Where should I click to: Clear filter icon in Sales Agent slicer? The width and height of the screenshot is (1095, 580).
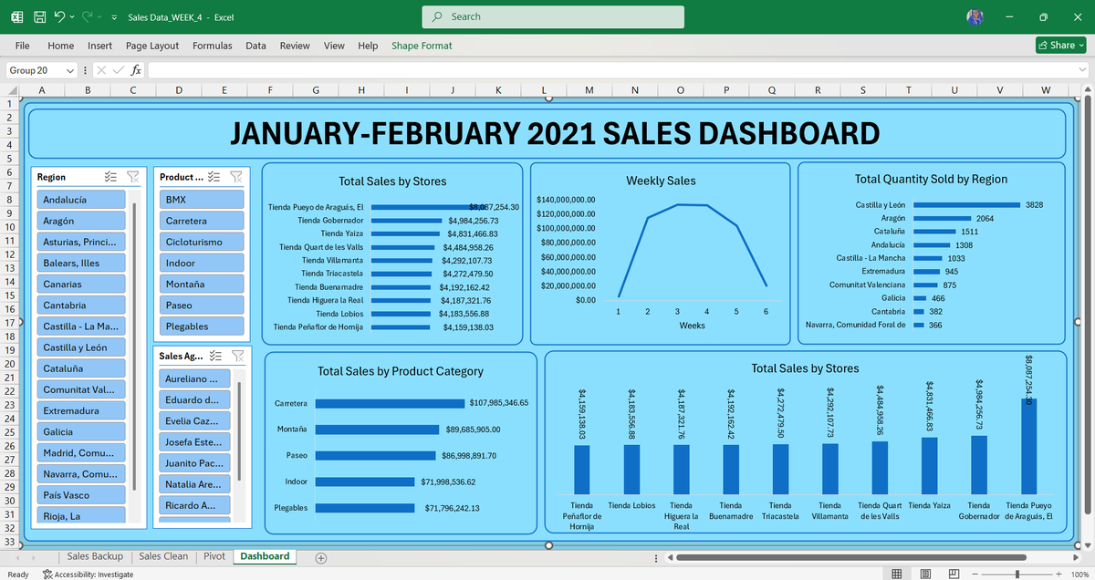(x=237, y=356)
